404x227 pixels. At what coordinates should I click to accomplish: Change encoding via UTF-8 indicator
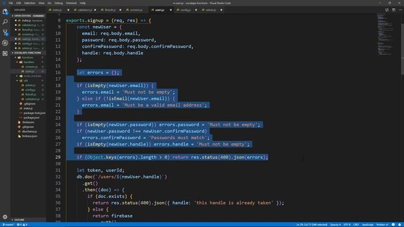pos(347,224)
